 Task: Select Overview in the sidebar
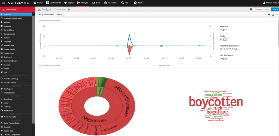click(16, 15)
